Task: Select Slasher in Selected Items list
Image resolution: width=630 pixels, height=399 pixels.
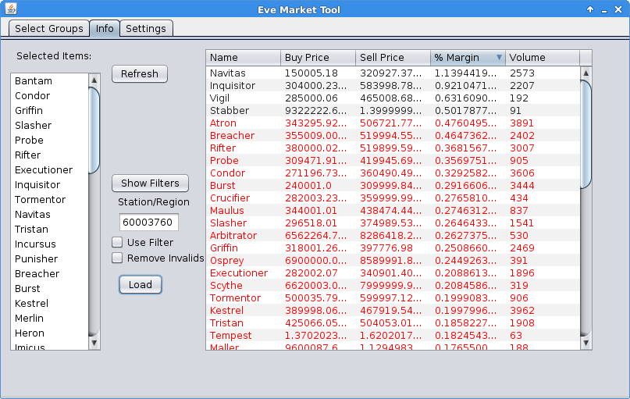Action: (x=49, y=126)
